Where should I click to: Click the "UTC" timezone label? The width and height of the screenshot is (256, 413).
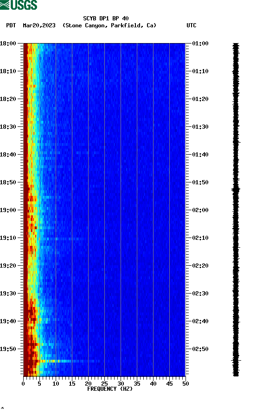click(x=192, y=25)
